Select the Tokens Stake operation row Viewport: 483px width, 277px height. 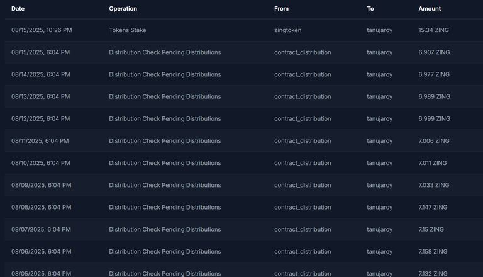tap(243, 30)
